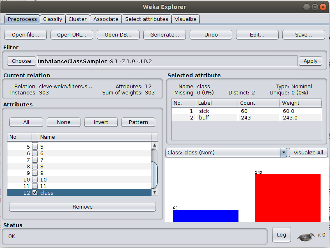Select the buff row in label table
The height and width of the screenshot is (248, 330).
[x=247, y=117]
